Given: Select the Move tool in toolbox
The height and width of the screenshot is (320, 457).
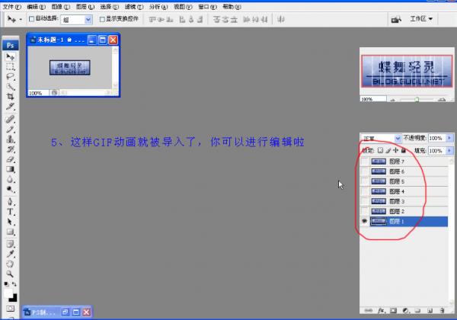Looking at the screenshot, I should click(x=10, y=57).
